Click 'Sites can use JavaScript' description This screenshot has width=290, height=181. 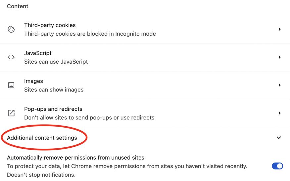click(56, 62)
